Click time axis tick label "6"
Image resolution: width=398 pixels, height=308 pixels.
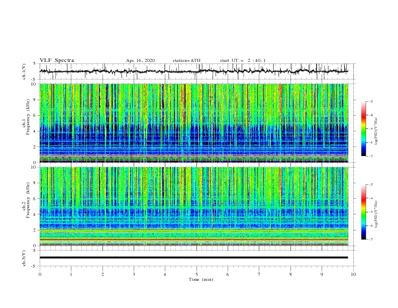[x=228, y=274]
